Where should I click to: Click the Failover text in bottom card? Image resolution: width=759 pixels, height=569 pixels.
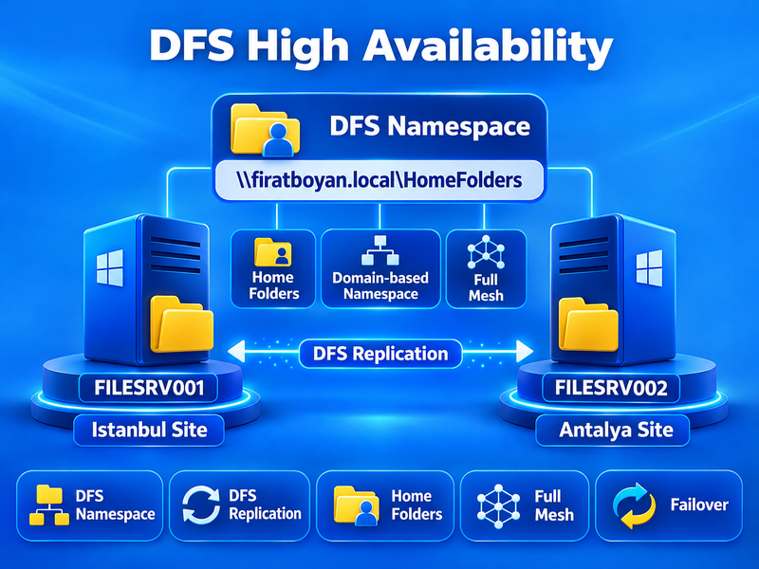coord(699,505)
